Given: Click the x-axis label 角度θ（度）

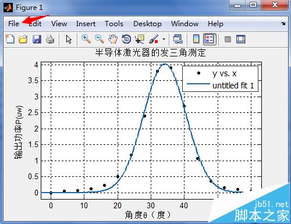Looking at the screenshot, I should click(x=148, y=215).
